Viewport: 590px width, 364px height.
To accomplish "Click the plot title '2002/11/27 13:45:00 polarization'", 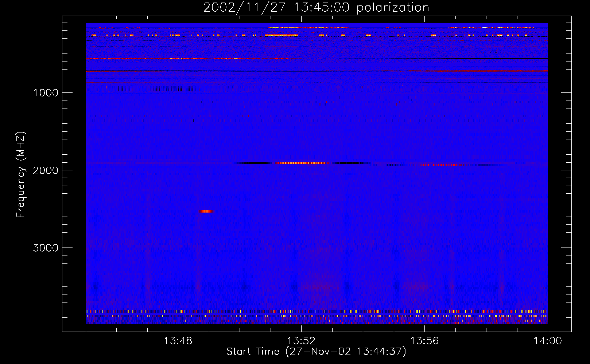I will pos(316,7).
